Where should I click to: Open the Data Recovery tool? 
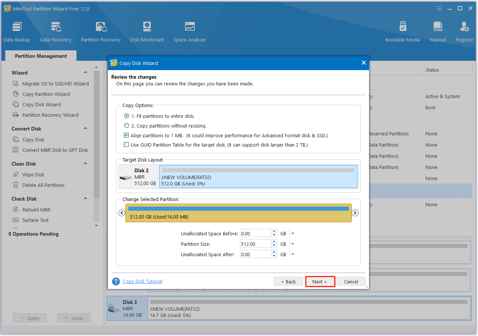tap(56, 32)
